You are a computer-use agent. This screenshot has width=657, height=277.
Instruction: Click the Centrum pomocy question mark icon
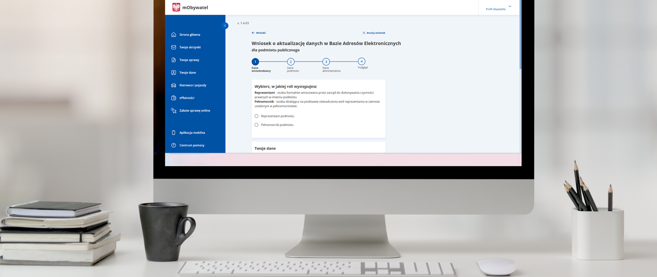click(x=173, y=145)
